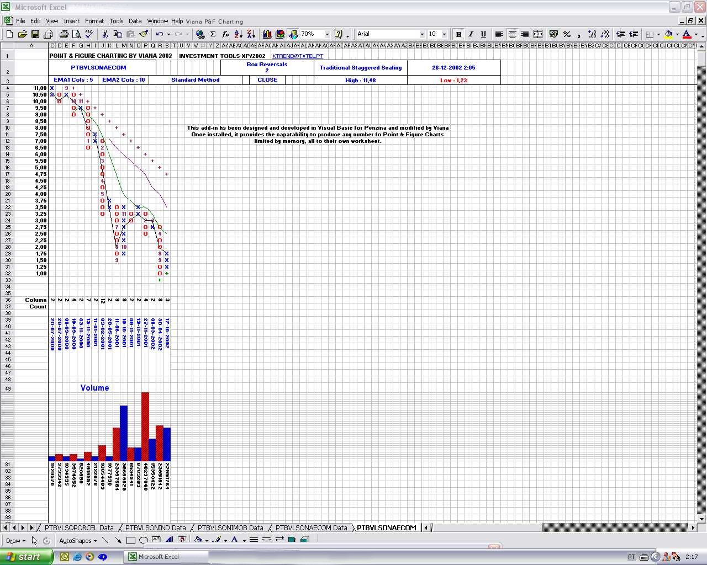Apply yellow Fill Color bucket
This screenshot has height=565, width=707.
tap(669, 34)
